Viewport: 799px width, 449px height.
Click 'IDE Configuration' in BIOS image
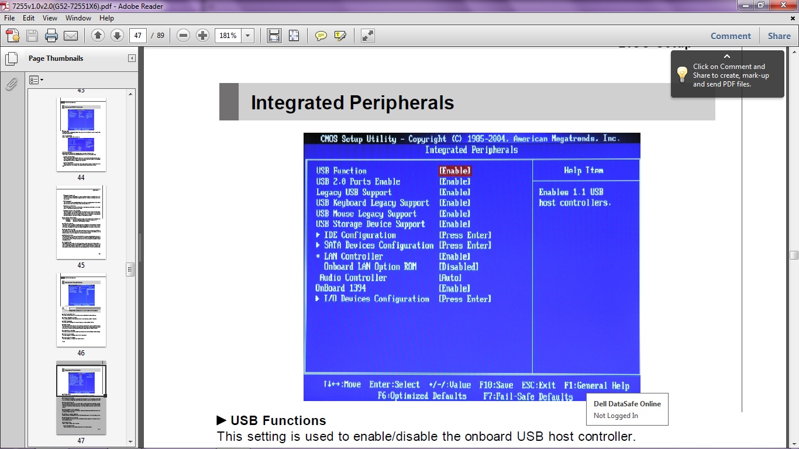(360, 235)
